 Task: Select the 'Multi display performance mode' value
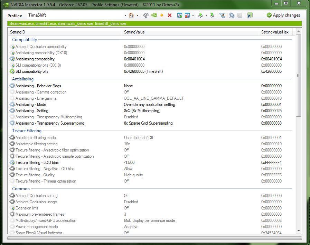click(x=149, y=220)
